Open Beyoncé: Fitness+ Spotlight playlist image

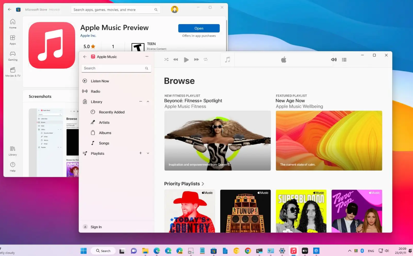218,141
